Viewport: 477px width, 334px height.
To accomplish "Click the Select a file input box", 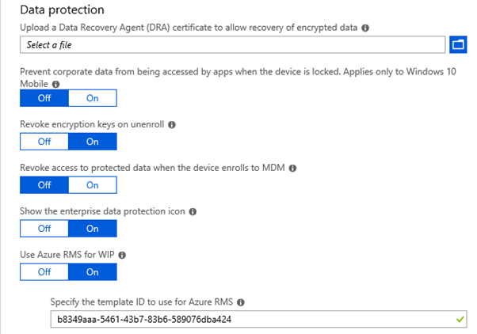I will click(x=233, y=44).
